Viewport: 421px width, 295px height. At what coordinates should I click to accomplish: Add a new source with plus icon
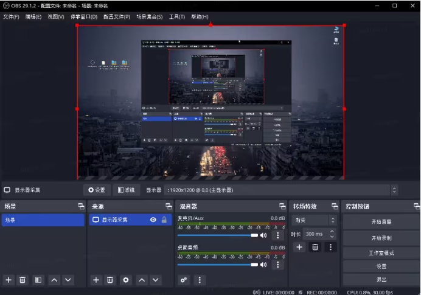96,280
